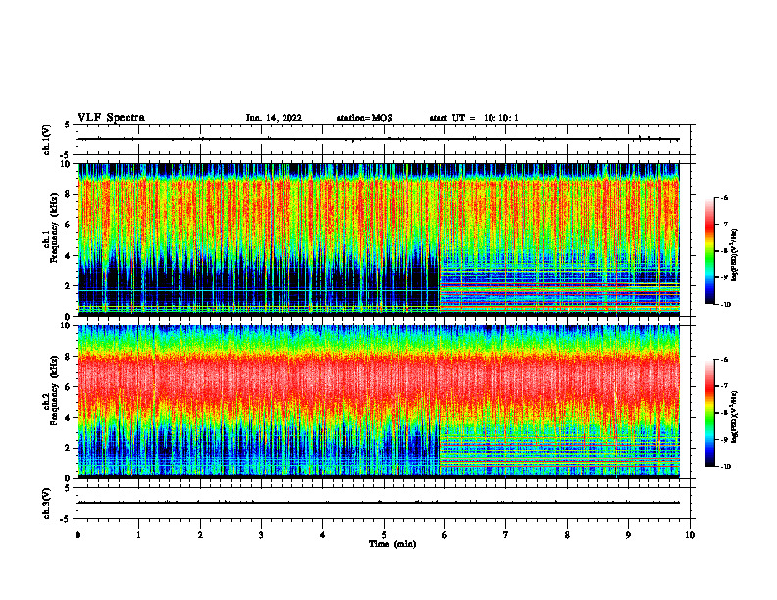Click the -6 label on ch.1 colorbar
Viewport: 777px width, 600px height.
point(724,197)
